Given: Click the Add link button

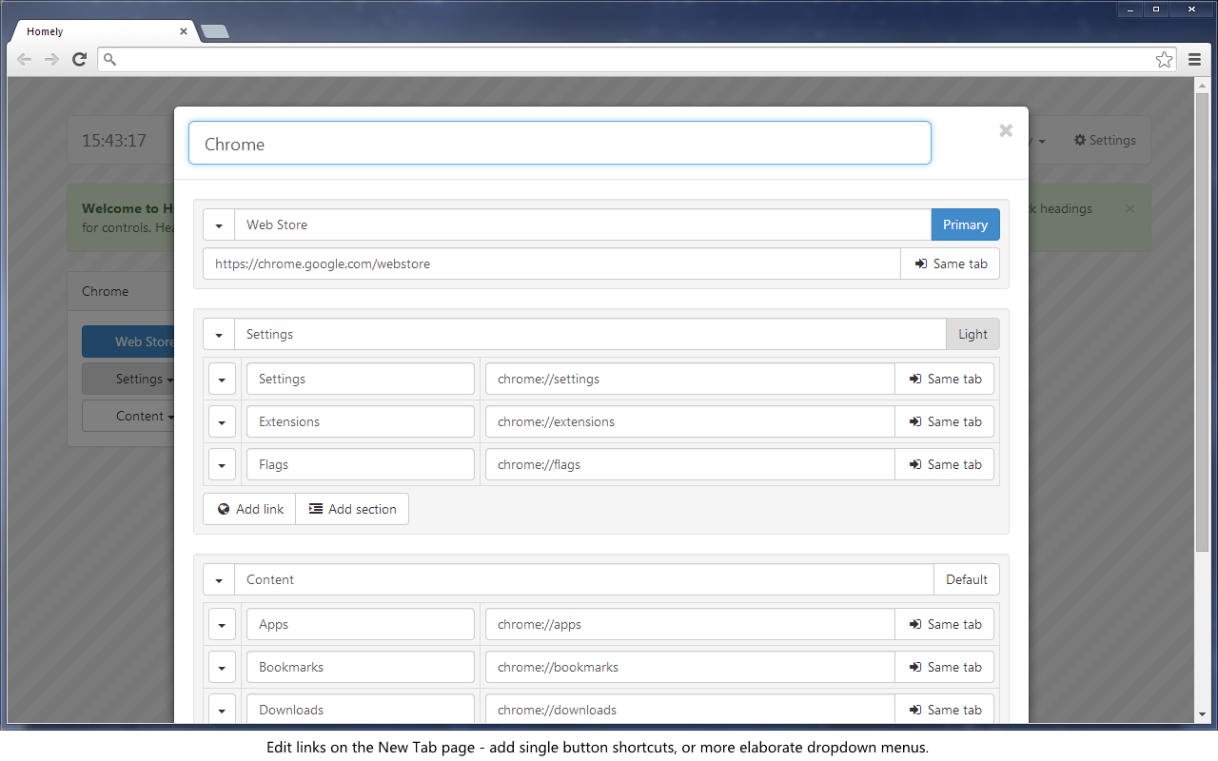Looking at the screenshot, I should pyautogui.click(x=249, y=509).
